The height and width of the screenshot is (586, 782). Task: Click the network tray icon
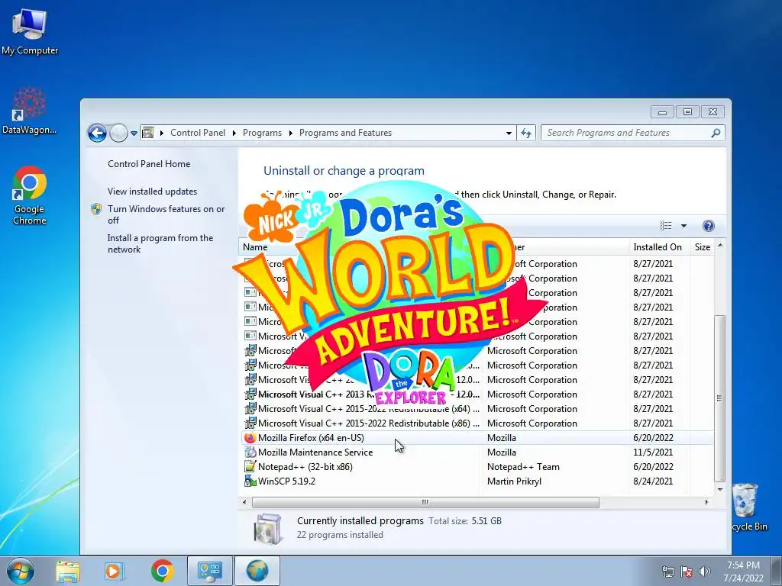point(667,572)
